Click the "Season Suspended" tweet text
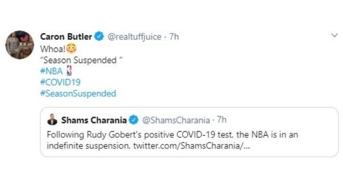Viewport: 343px width, 193px height. [81, 60]
